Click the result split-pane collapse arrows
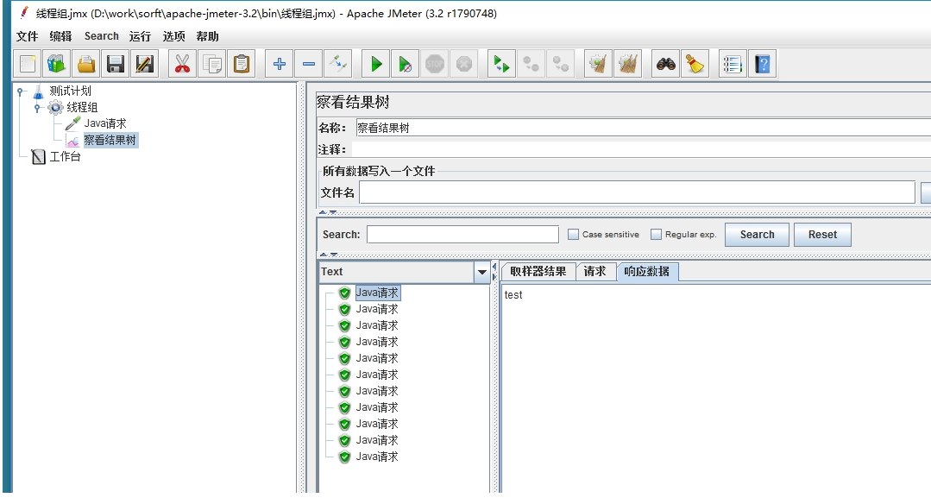This screenshot has width=931, height=504. click(x=494, y=271)
